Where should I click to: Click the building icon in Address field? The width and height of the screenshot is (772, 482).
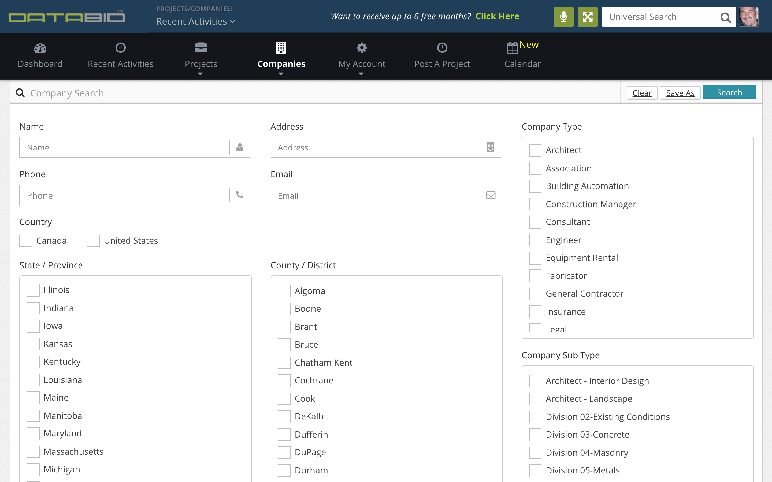491,147
